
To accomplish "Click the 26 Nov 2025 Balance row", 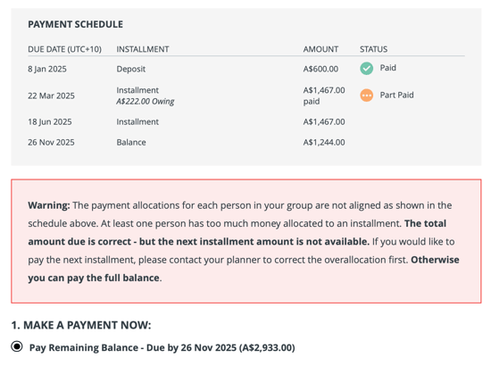I will pos(246,143).
